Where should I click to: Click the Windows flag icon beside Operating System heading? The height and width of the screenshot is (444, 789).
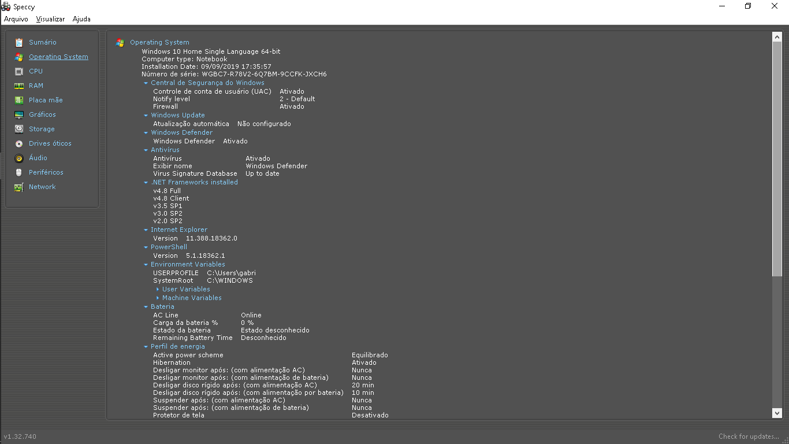click(120, 42)
